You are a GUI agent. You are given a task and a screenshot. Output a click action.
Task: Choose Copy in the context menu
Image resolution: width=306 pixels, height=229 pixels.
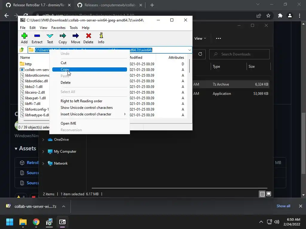[90, 69]
